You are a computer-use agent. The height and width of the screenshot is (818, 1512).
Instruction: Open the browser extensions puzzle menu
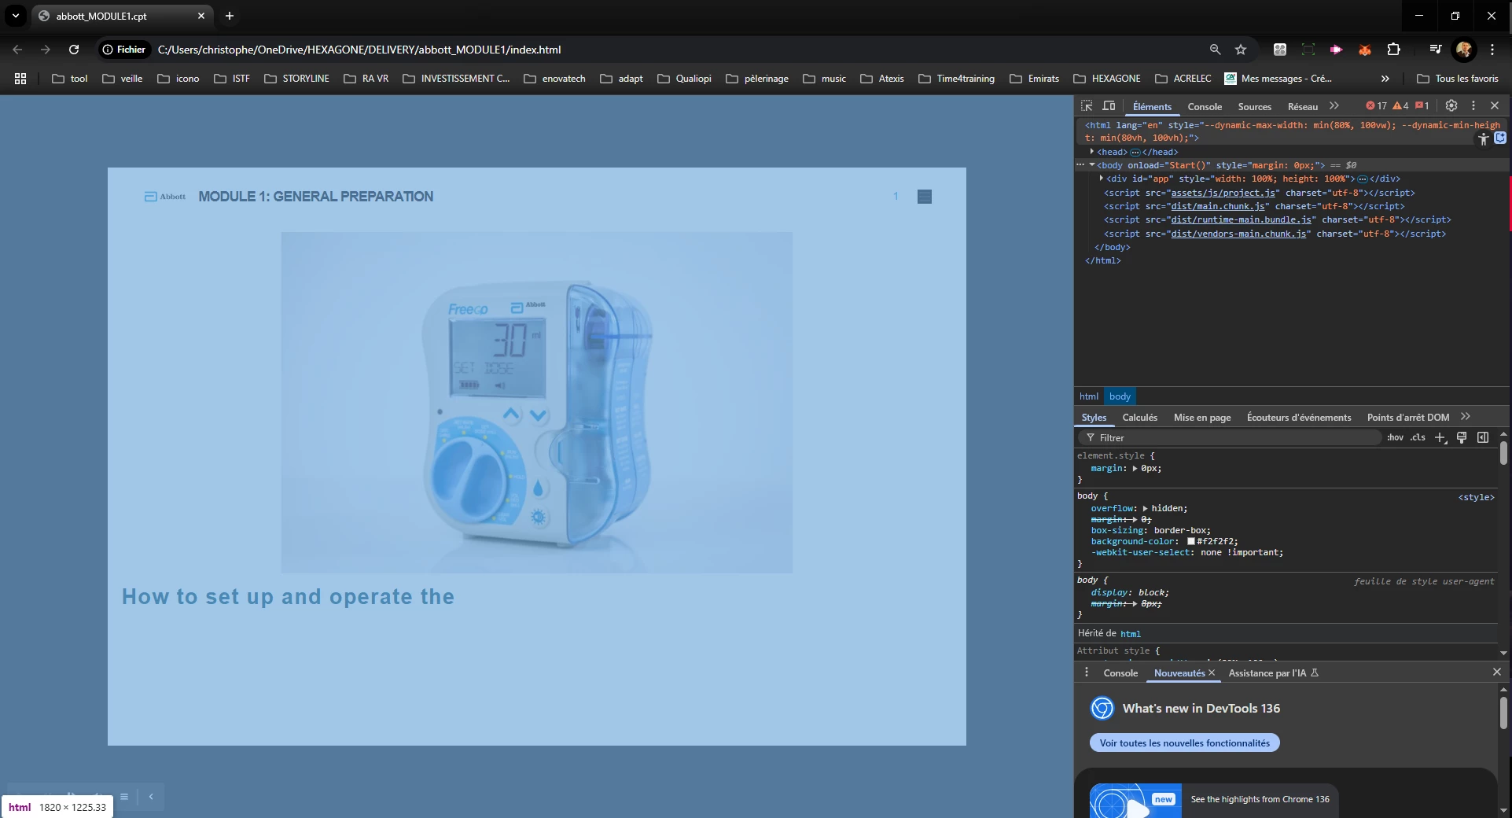pyautogui.click(x=1393, y=50)
